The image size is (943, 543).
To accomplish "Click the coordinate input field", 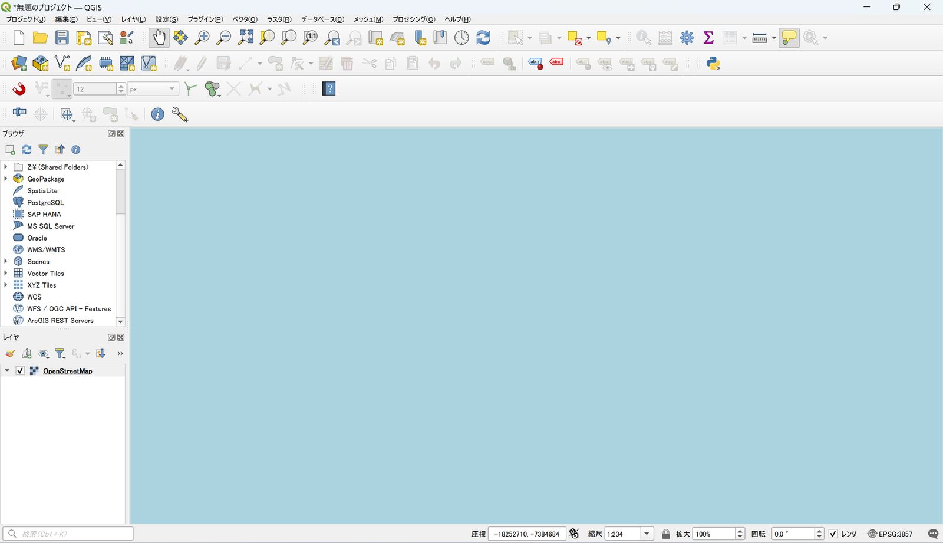I will [527, 534].
